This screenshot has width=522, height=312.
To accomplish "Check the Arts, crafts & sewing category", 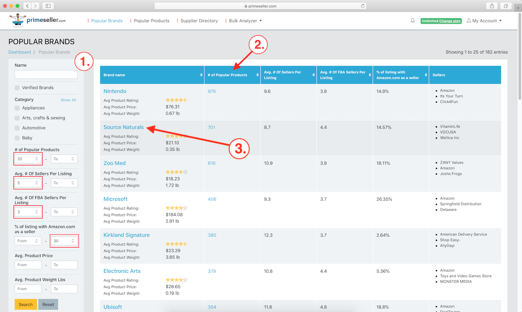I will point(17,118).
